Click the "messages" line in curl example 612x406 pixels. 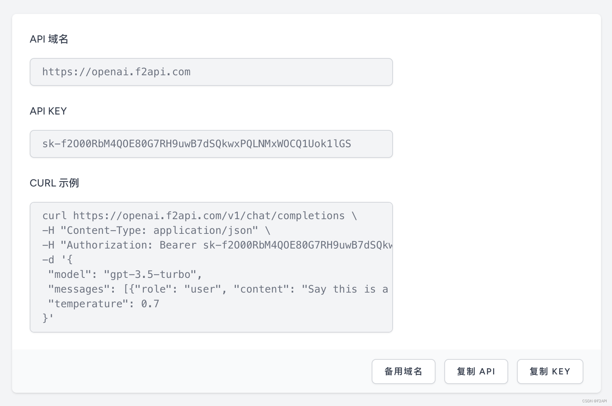218,289
